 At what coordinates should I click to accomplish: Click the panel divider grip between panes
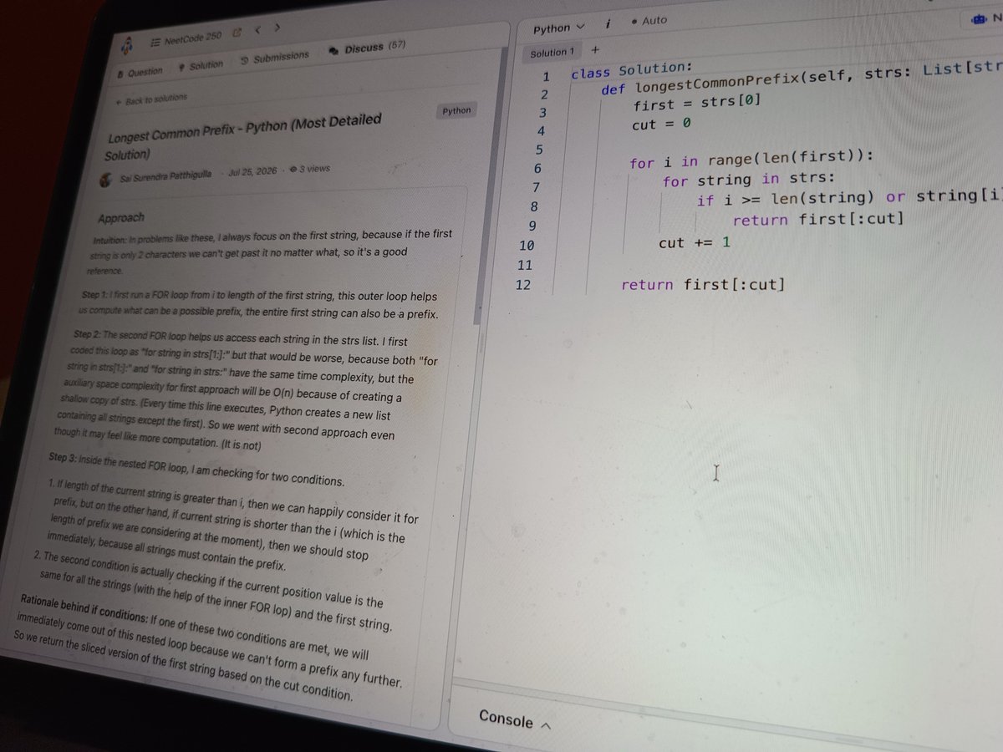pyautogui.click(x=482, y=343)
